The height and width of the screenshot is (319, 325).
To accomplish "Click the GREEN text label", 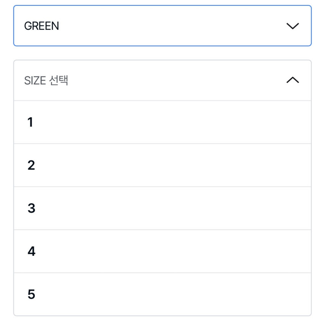I will (x=41, y=26).
